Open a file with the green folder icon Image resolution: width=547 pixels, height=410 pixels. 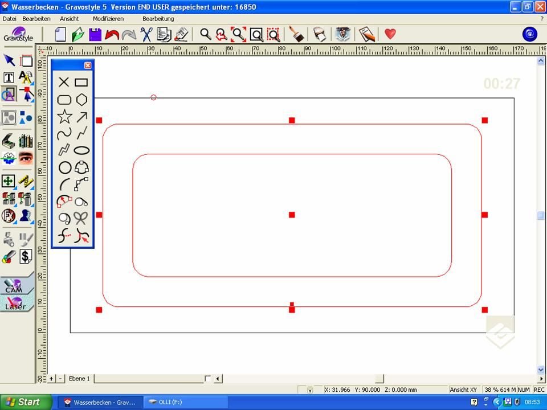pyautogui.click(x=78, y=35)
